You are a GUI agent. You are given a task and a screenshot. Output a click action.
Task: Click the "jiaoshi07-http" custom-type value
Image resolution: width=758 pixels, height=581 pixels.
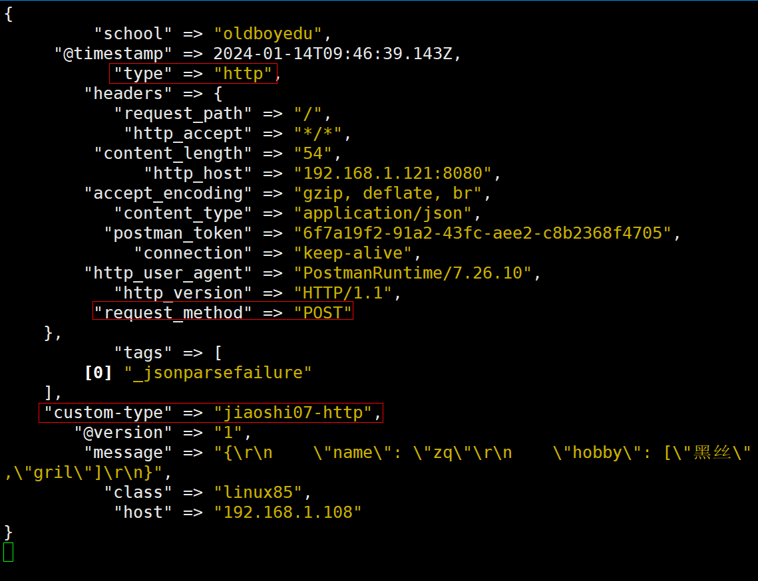point(293,413)
